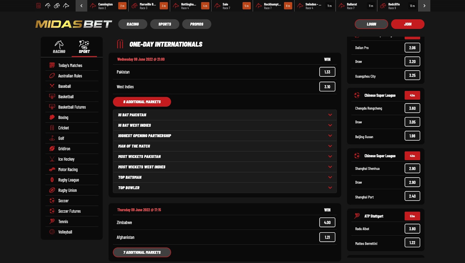Open Today's Matches calendar icon
Viewport: 465px width, 263px height.
click(x=52, y=65)
